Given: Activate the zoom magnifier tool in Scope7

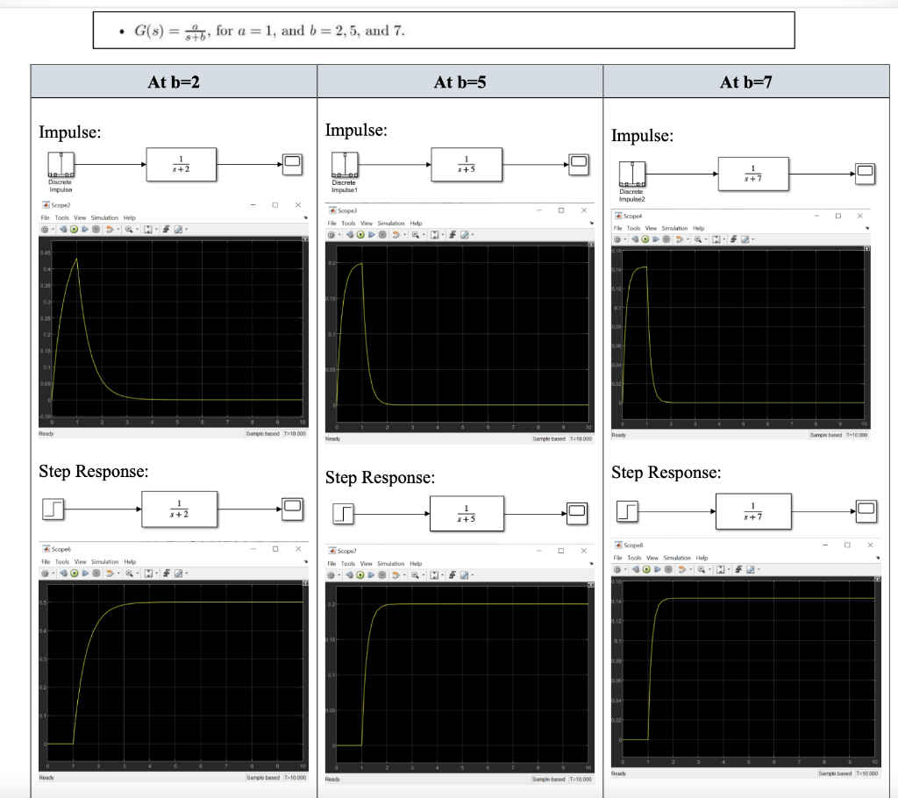Looking at the screenshot, I should (416, 574).
